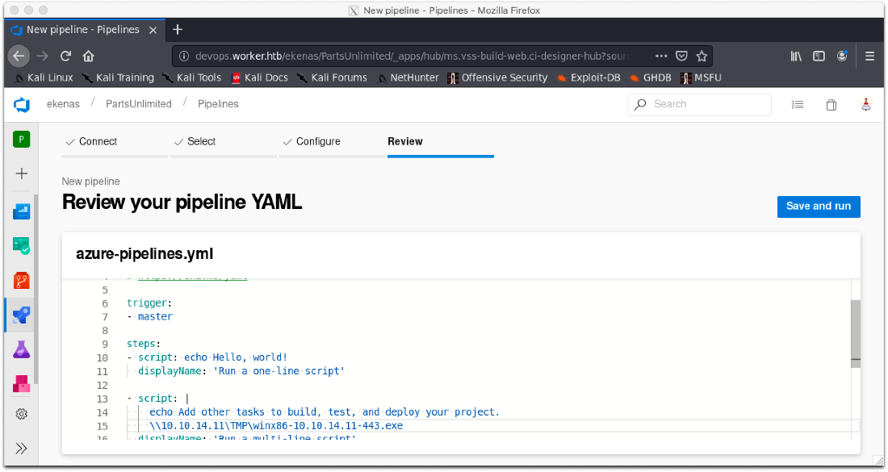Screen dimensions: 888x472
Task: Open the Firefox hamburger menu
Action: [x=870, y=56]
